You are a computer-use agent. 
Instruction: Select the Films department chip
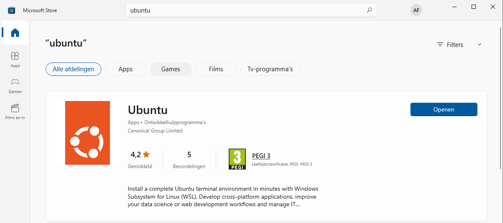click(x=216, y=69)
